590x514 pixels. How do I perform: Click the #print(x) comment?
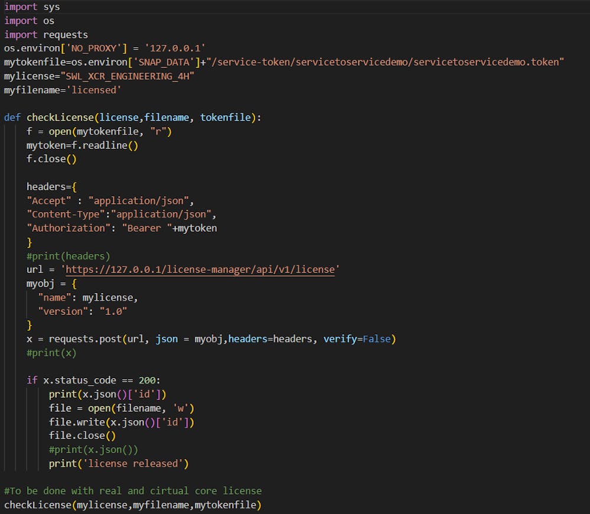click(51, 353)
